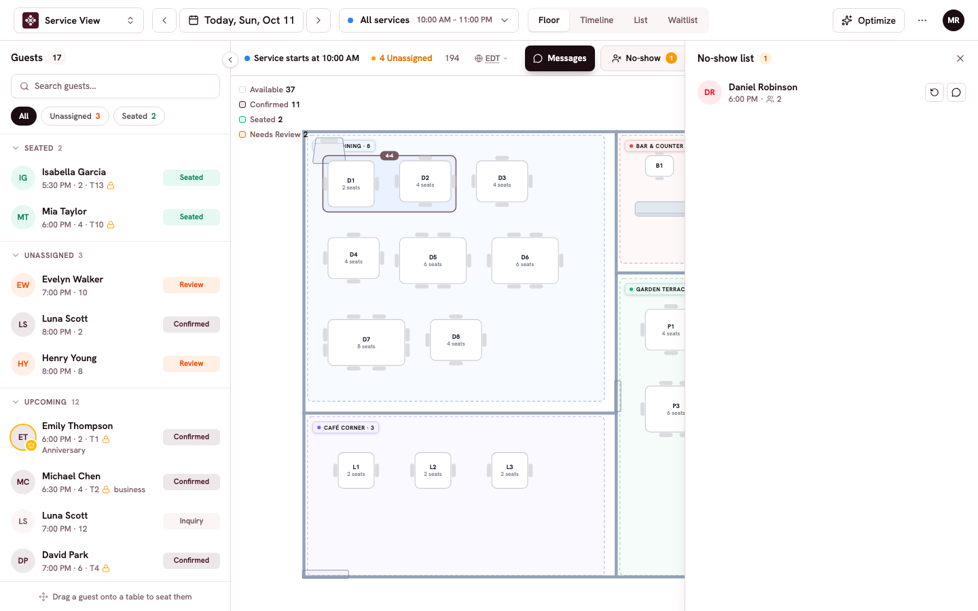Filter guests by Seated chip
Viewport: 978px width, 611px height.
(139, 116)
